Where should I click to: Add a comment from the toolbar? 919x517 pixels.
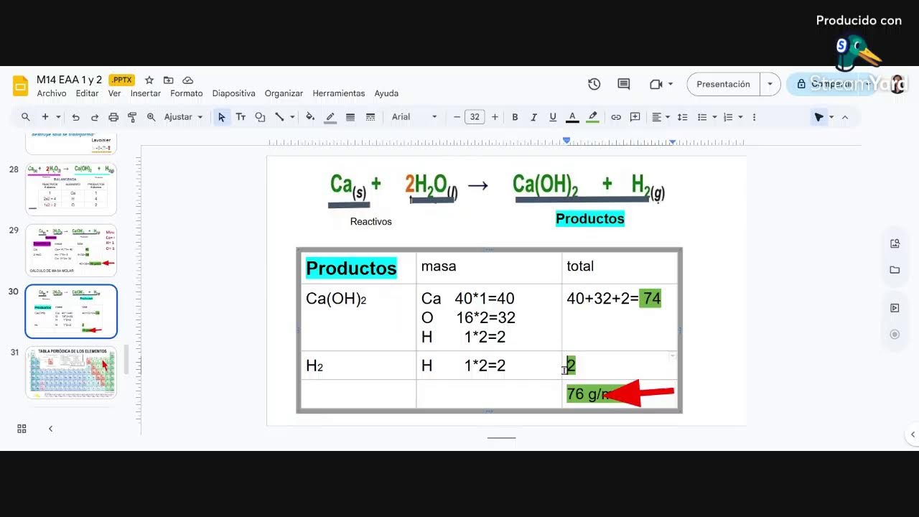pyautogui.click(x=635, y=117)
